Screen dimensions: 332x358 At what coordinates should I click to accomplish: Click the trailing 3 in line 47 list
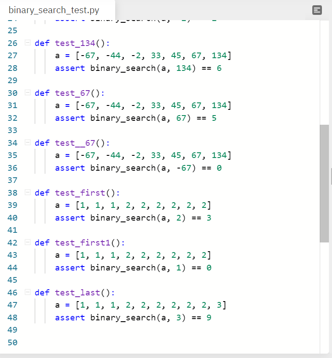[x=219, y=305]
